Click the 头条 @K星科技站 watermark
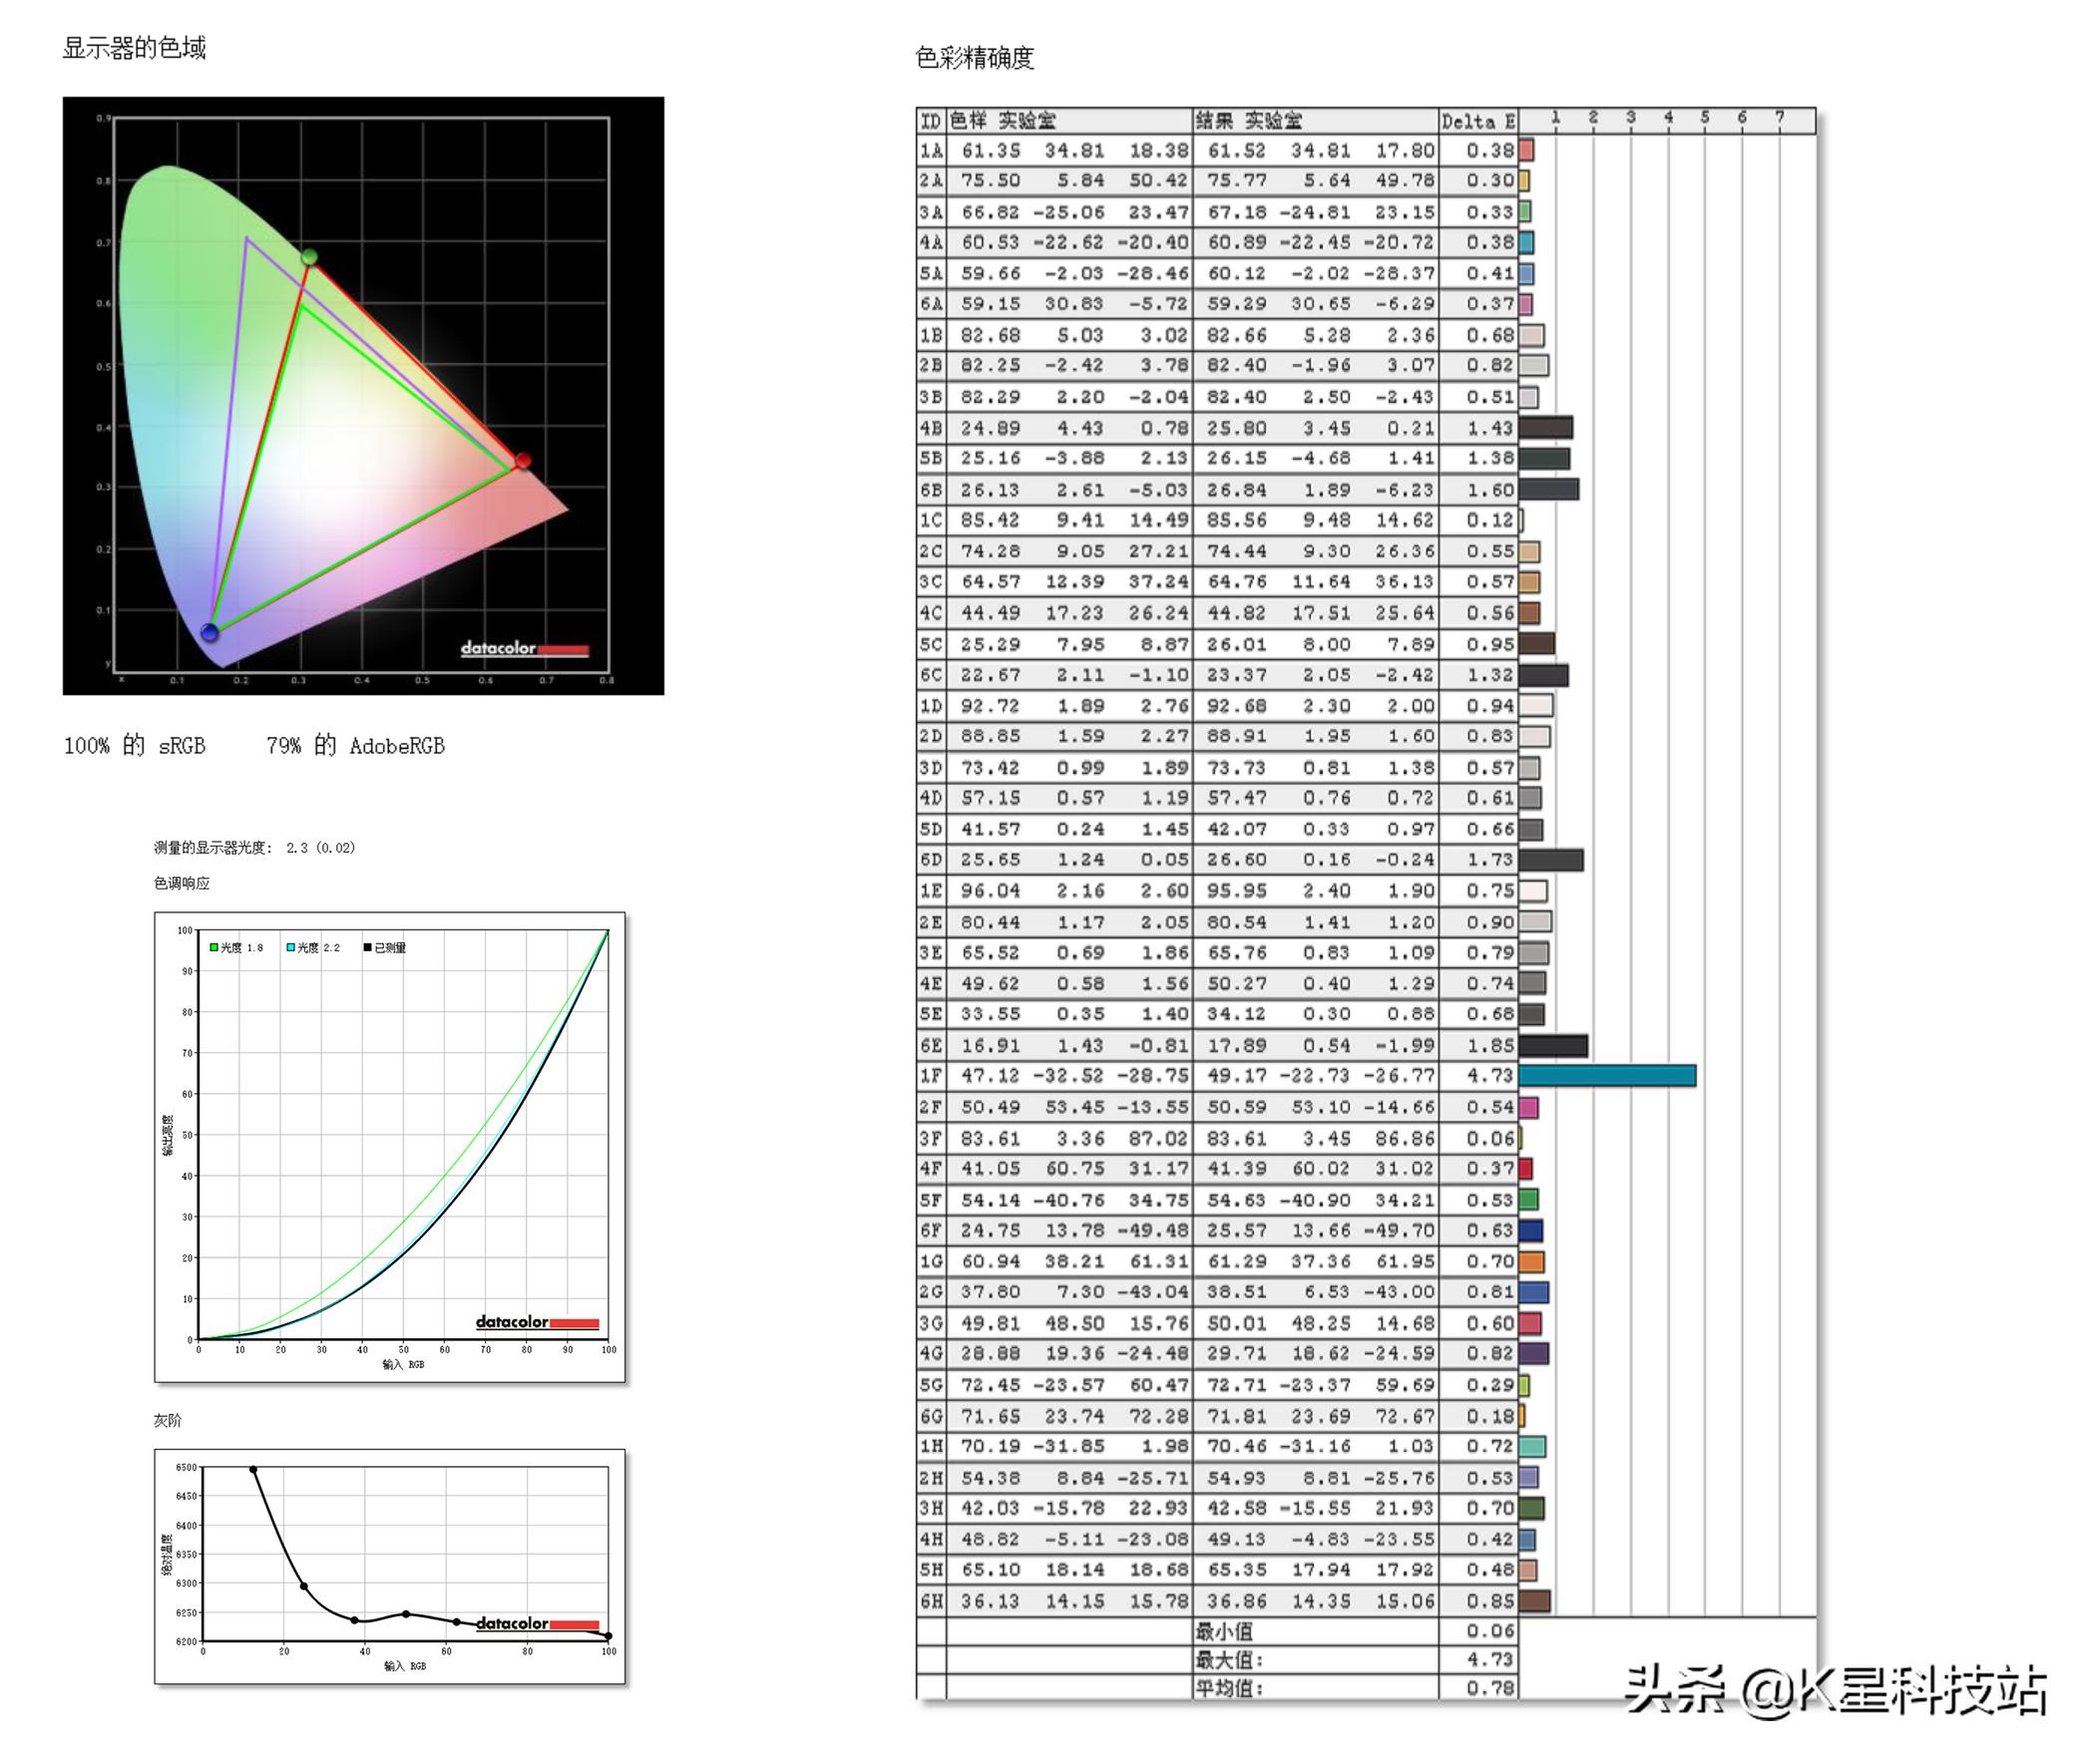 tap(1836, 1692)
